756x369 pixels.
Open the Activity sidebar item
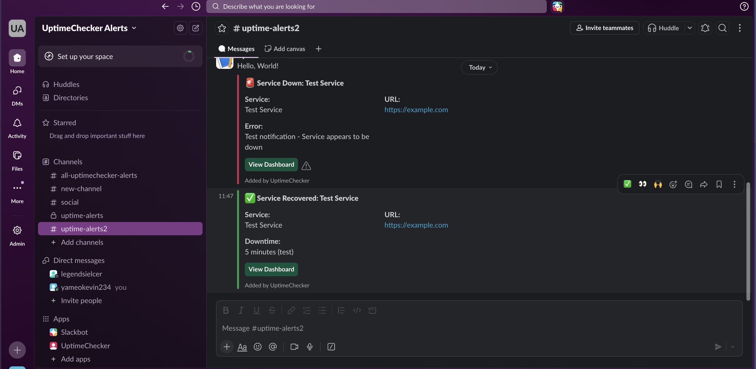[17, 128]
